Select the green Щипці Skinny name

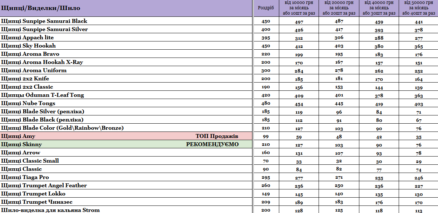pos(21,144)
